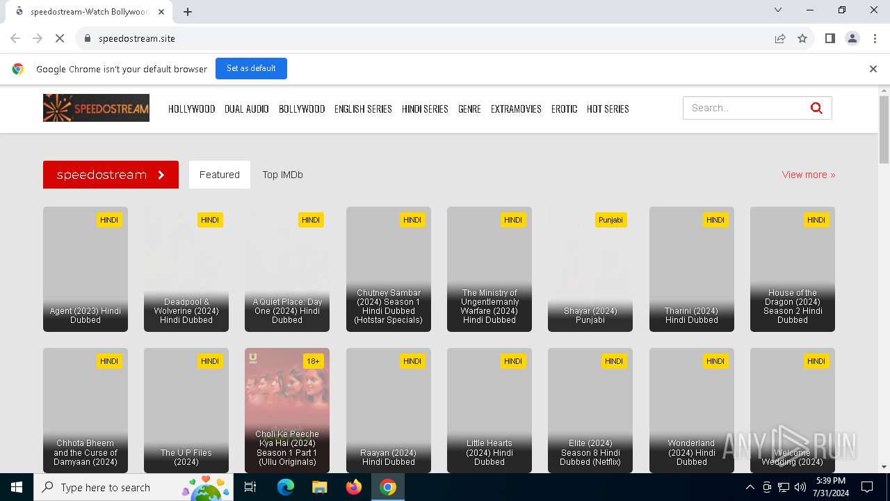Image resolution: width=890 pixels, height=501 pixels.
Task: Open File Explorer from the taskbar
Action: point(319,487)
